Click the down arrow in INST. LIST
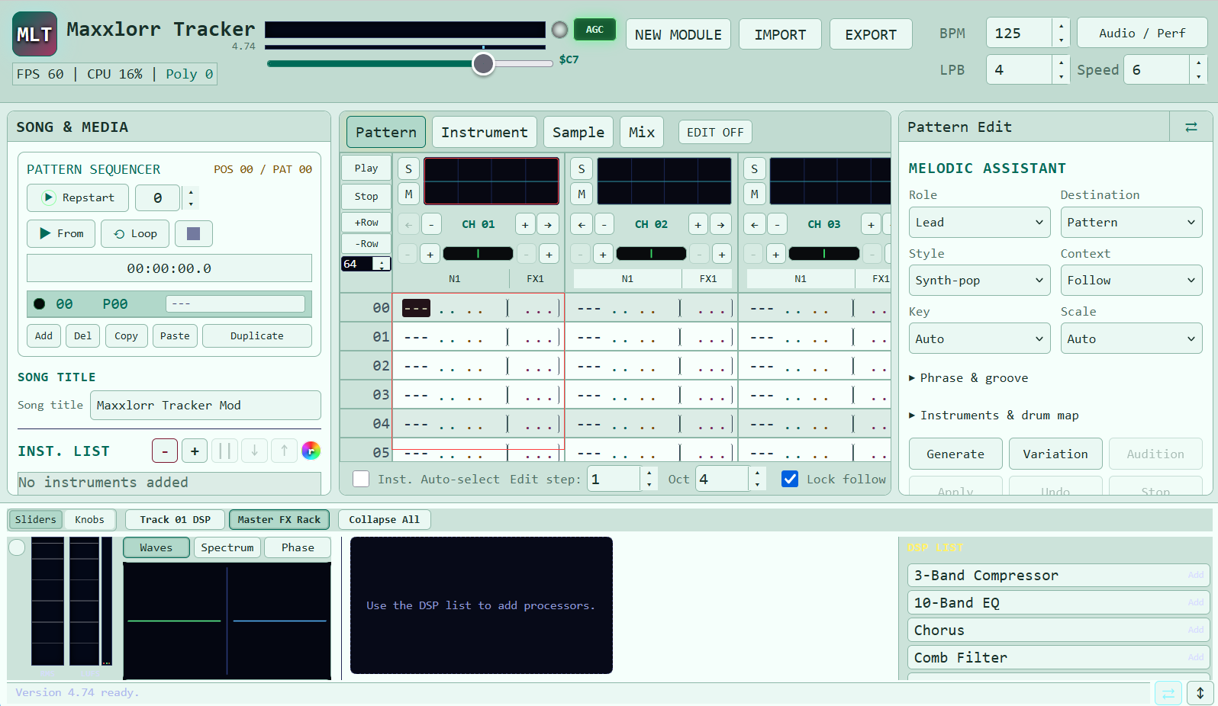Viewport: 1218px width, 706px height. point(254,451)
